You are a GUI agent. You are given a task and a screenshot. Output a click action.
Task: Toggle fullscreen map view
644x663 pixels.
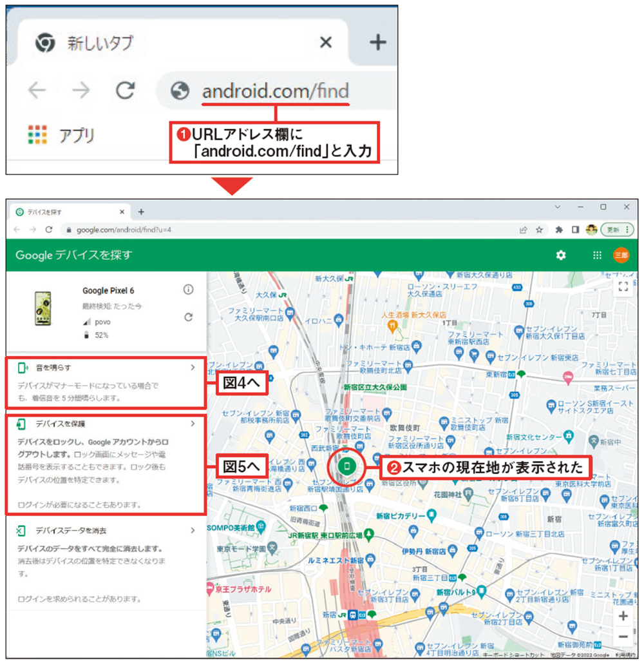(623, 287)
